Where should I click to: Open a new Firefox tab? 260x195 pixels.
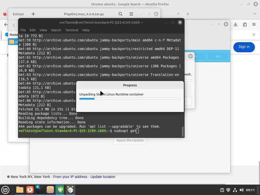[188, 14]
